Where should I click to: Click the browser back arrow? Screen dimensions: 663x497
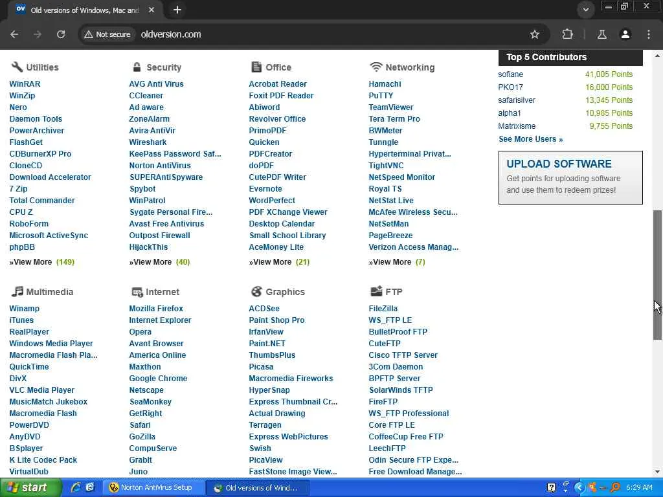pyautogui.click(x=14, y=34)
